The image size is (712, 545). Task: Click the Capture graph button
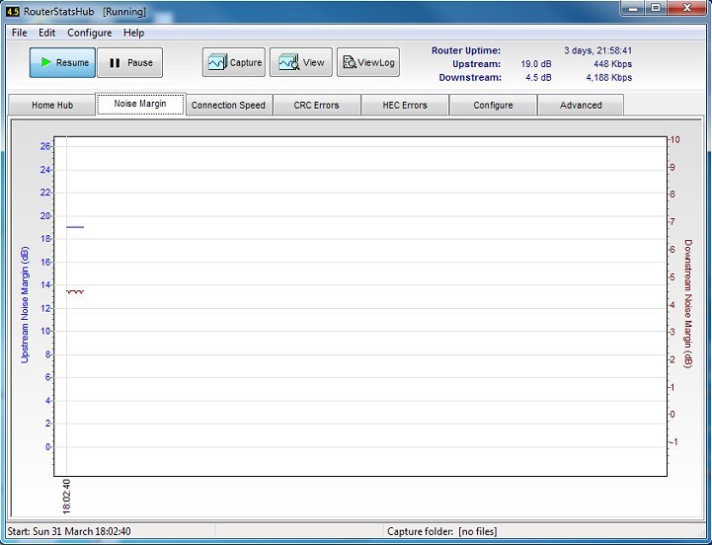234,62
